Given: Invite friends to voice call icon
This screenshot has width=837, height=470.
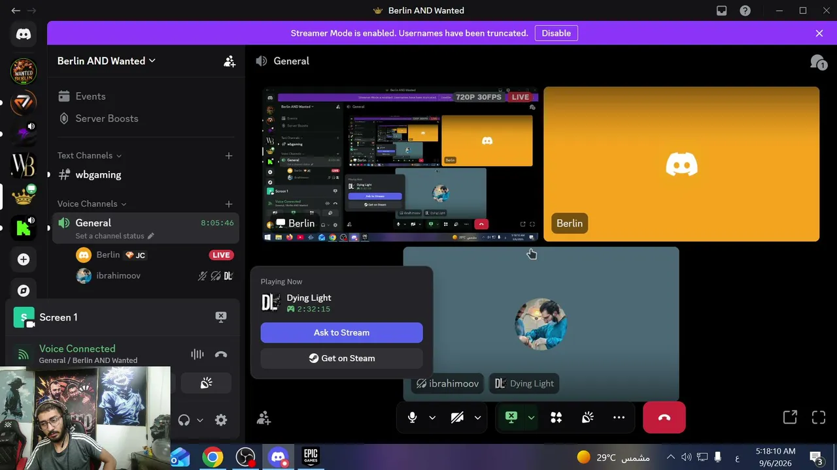Looking at the screenshot, I should click(x=264, y=418).
